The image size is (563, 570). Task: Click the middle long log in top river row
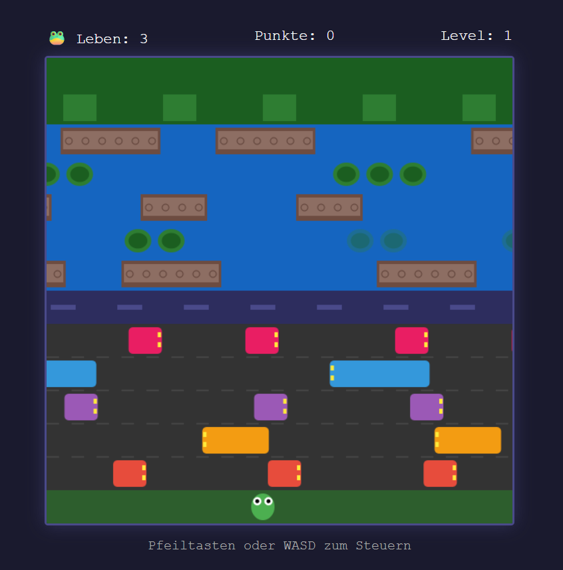pos(266,141)
